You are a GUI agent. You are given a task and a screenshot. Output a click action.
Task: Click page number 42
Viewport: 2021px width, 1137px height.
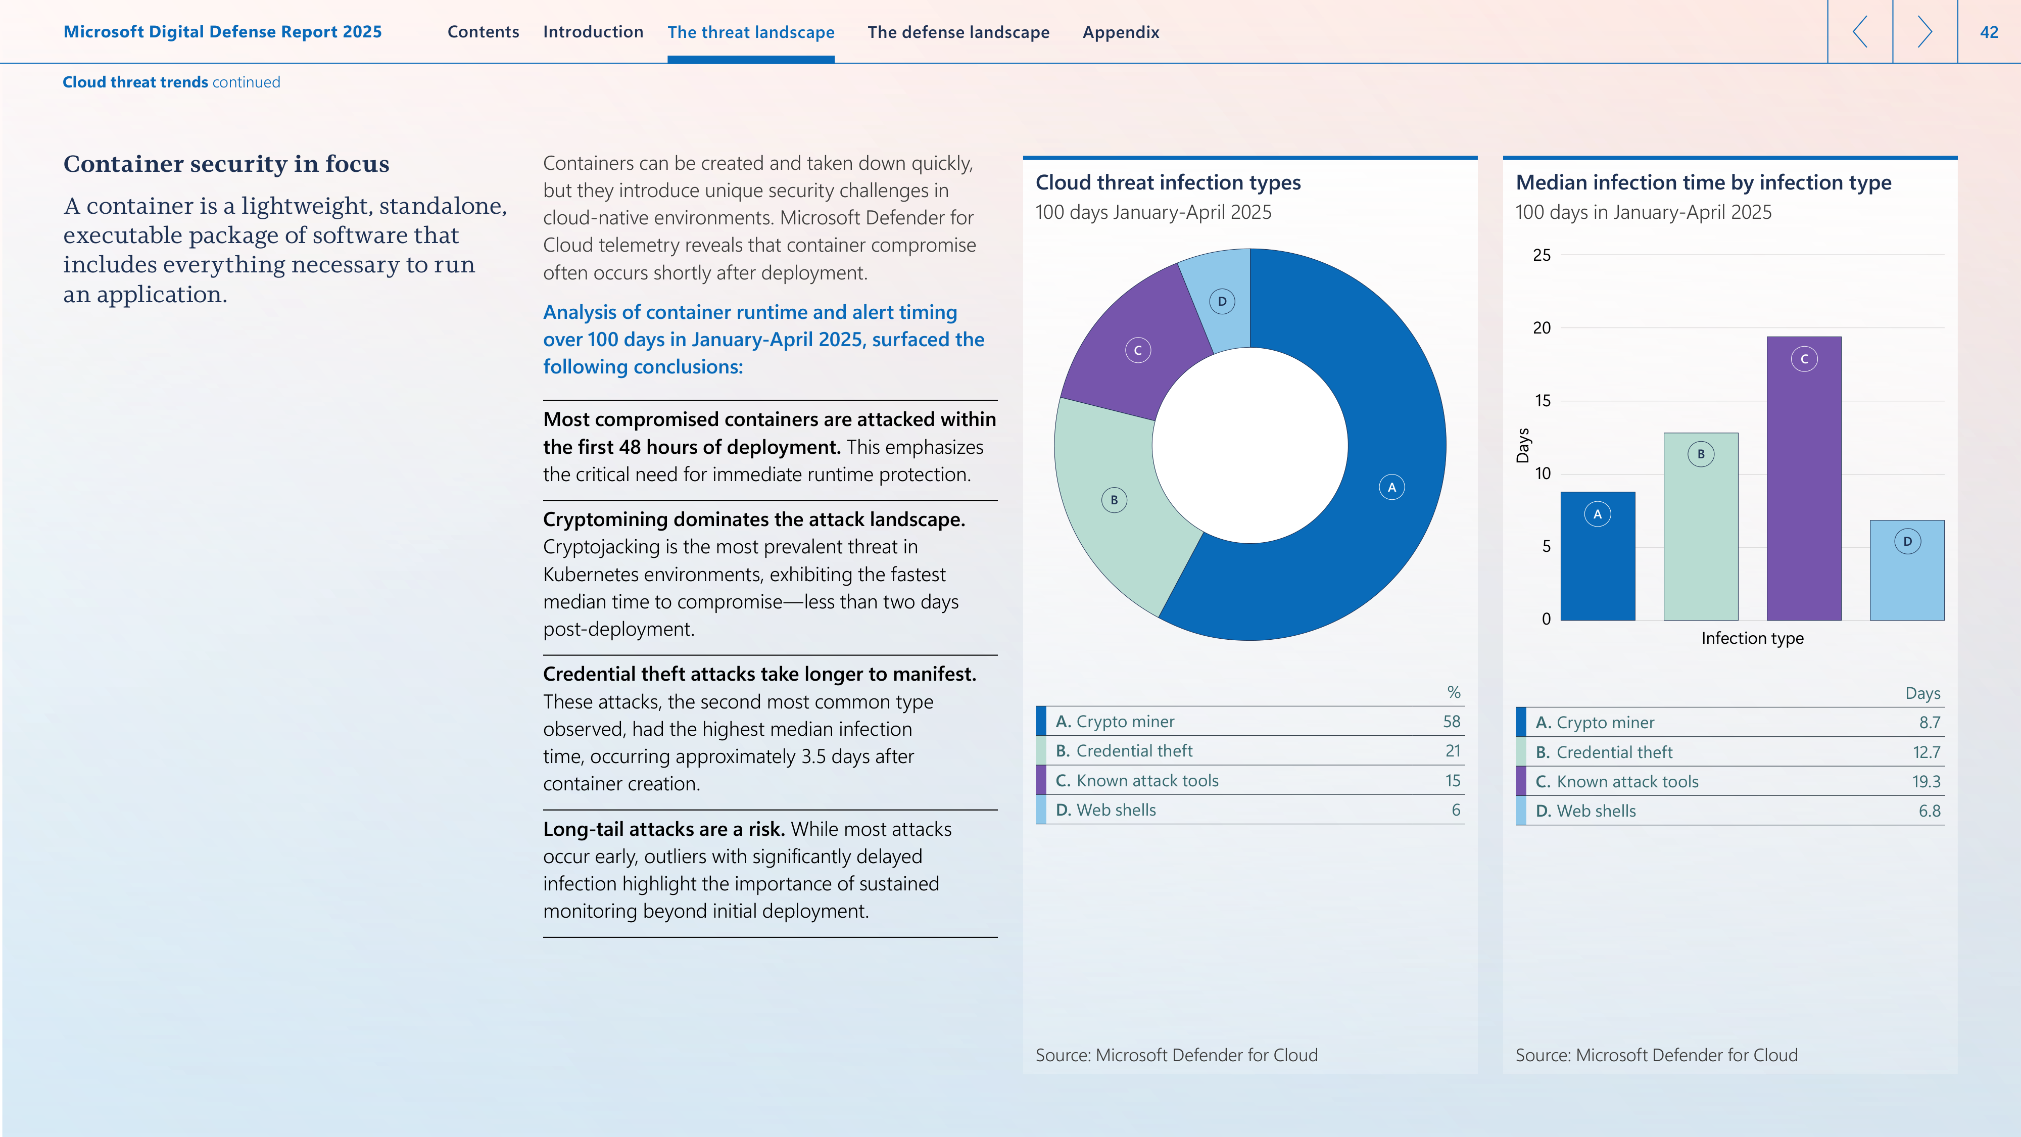(1989, 32)
